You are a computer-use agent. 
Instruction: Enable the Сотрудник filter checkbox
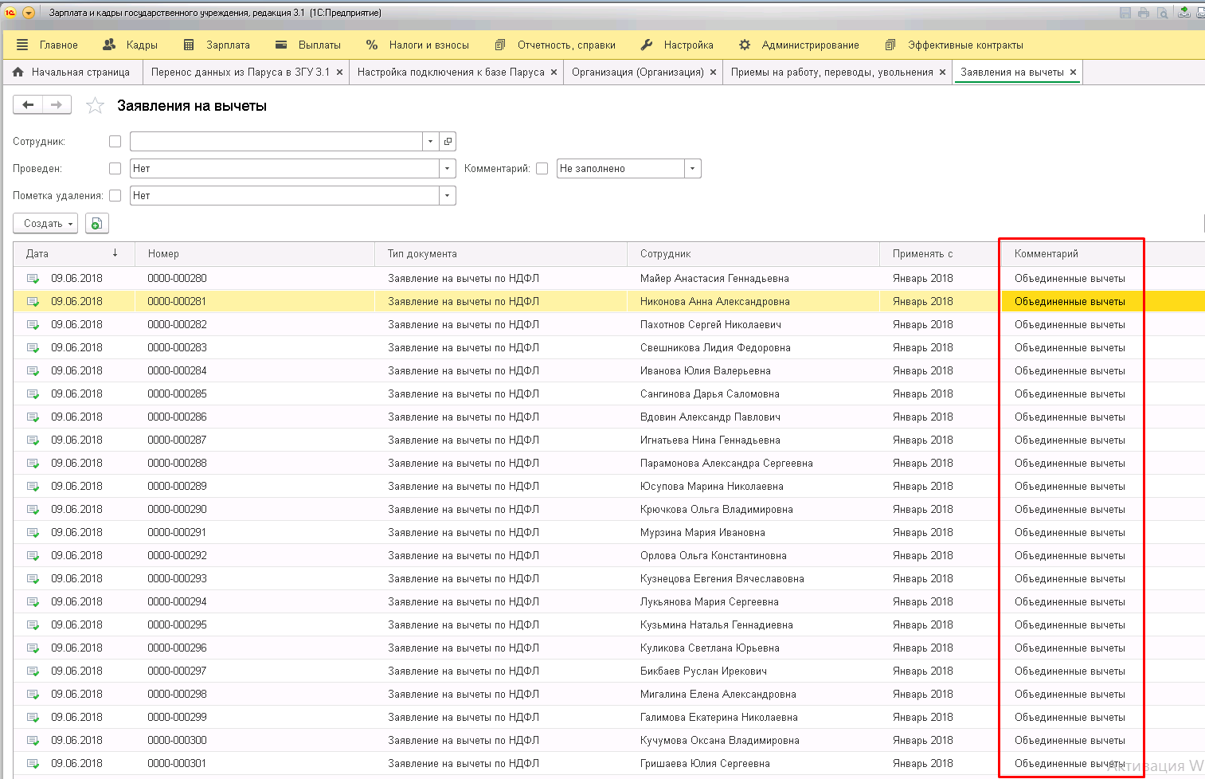[x=115, y=142]
